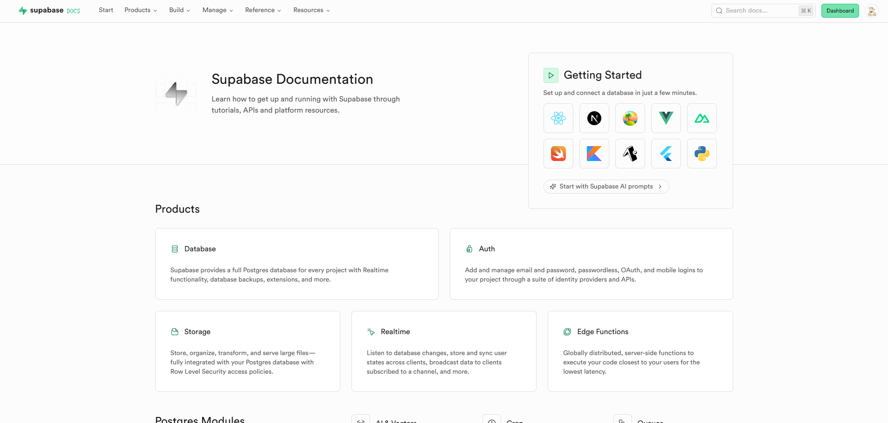
Task: Click the Supabase logo in header
Action: [x=41, y=10]
